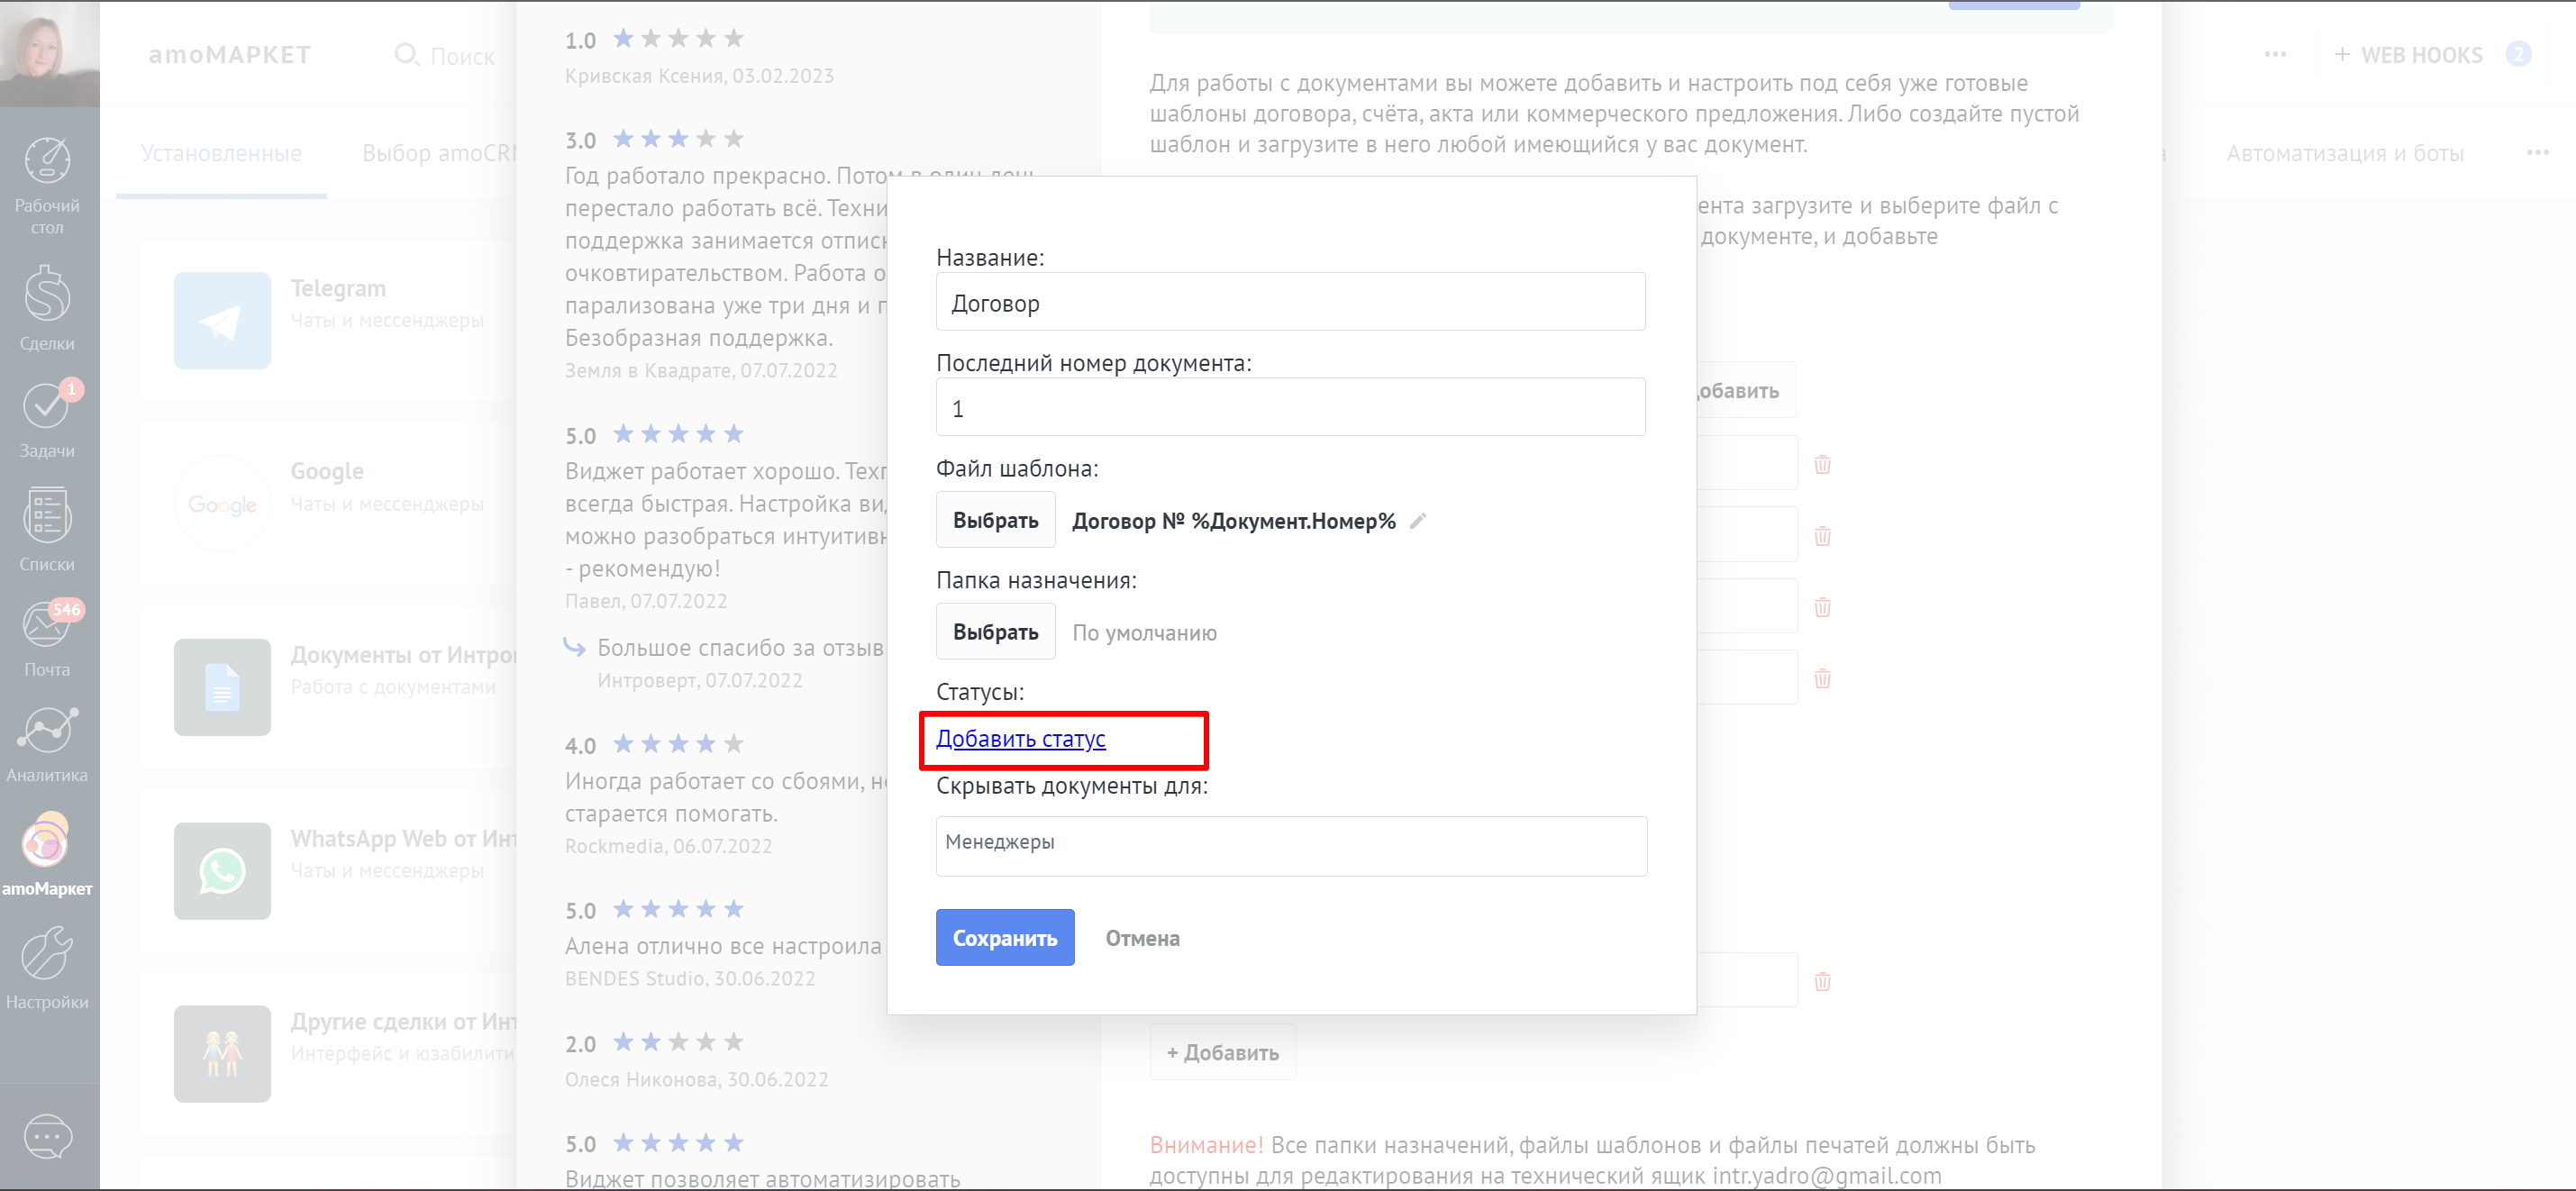Viewport: 2576px width, 1191px height.
Task: Open the Документы от Интроверт widget icon
Action: 222,687
